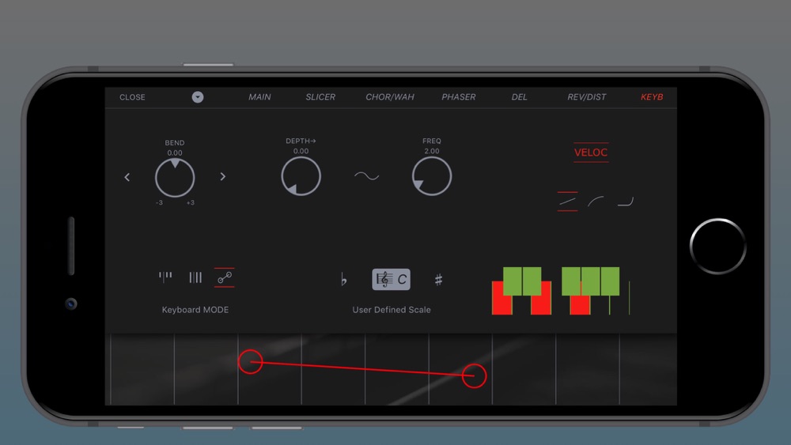The height and width of the screenshot is (445, 791).
Task: Click the BEND value 0.00
Action: point(175,153)
